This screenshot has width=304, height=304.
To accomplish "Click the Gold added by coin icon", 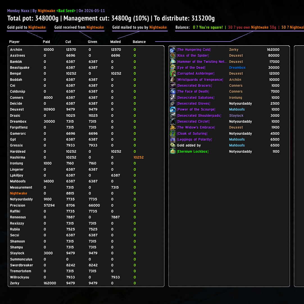I will 173,145.
